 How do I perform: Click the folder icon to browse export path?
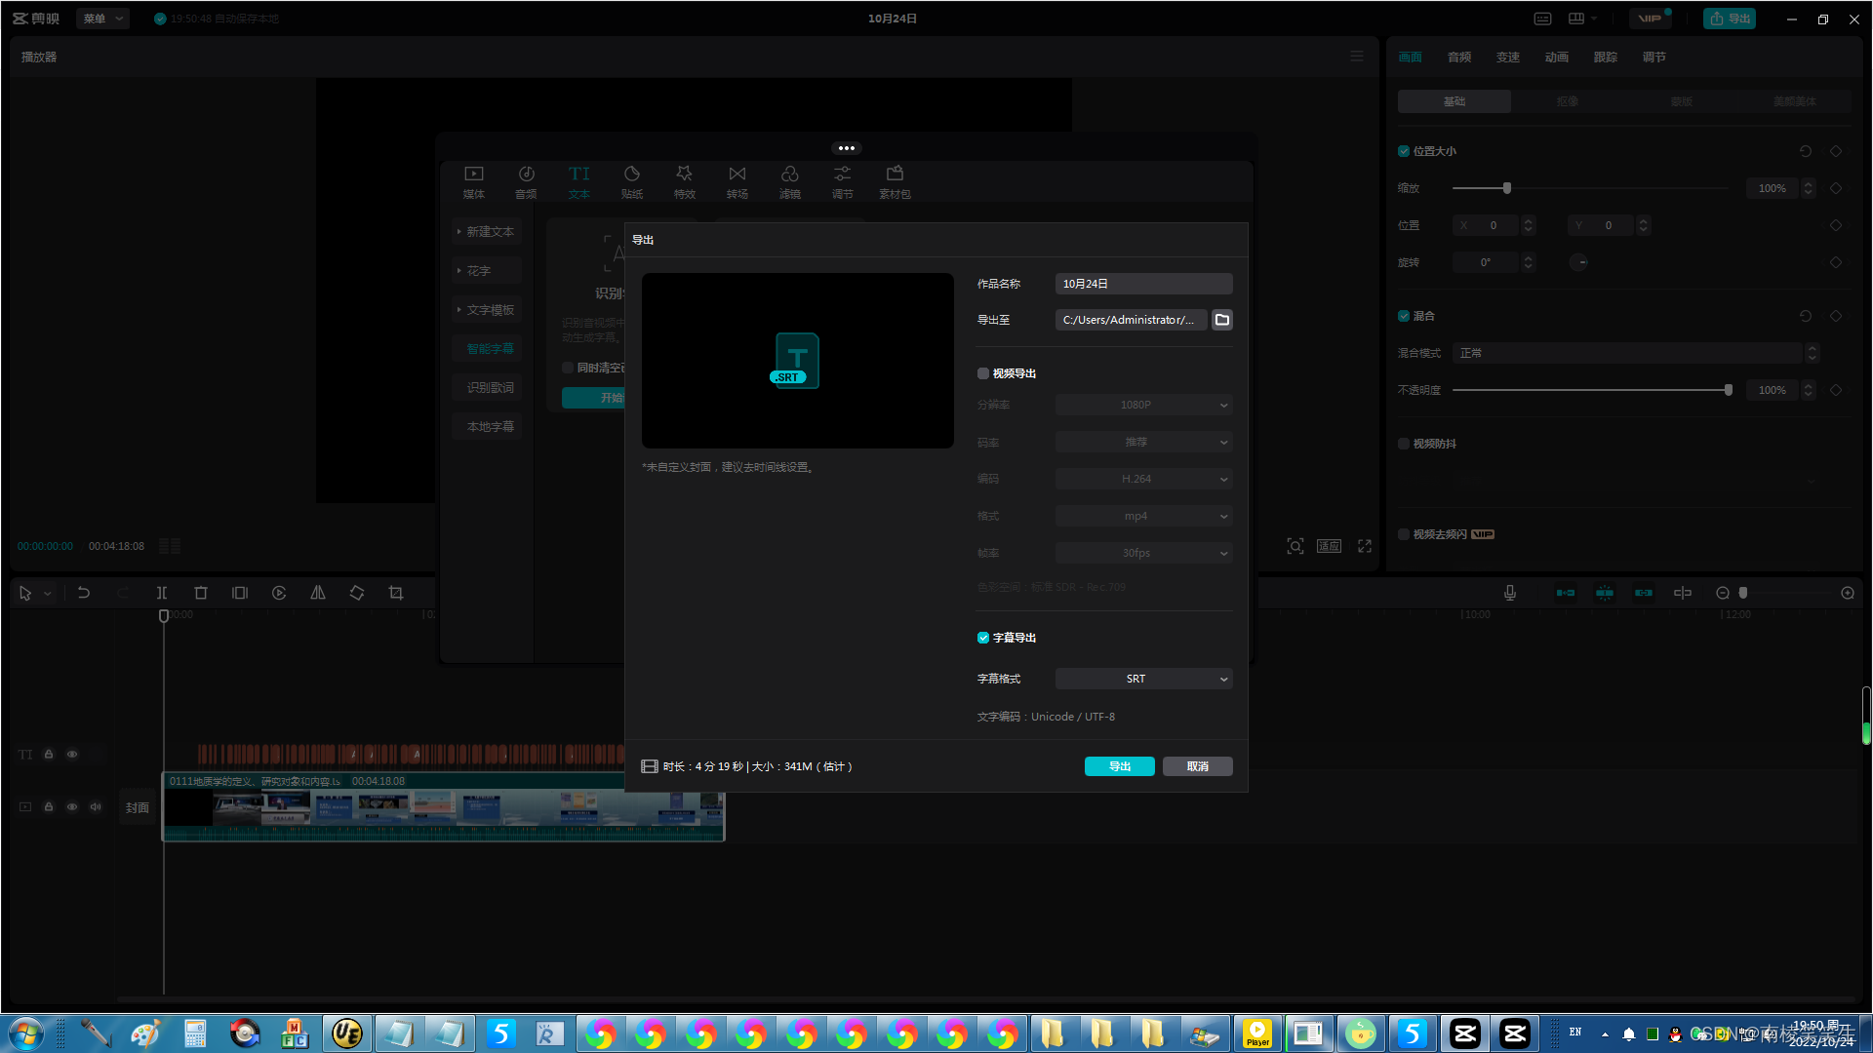[1222, 320]
